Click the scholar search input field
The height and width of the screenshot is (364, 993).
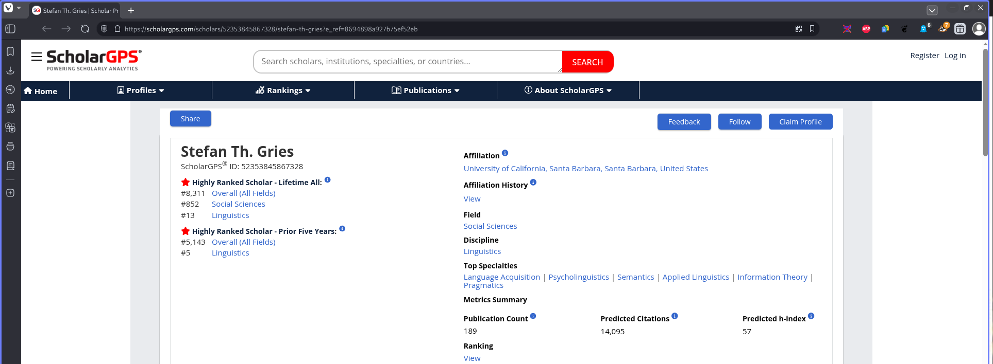tap(407, 62)
